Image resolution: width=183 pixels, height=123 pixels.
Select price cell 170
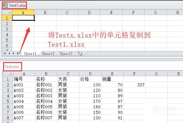coord(90,101)
